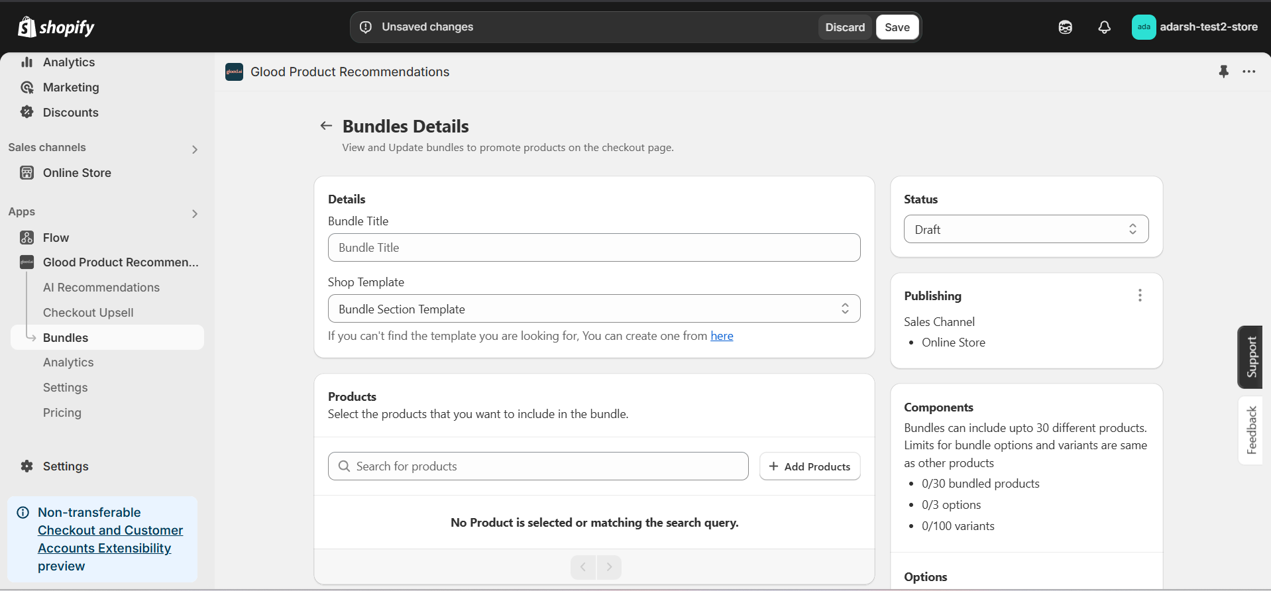The height and width of the screenshot is (591, 1271).
Task: Open the notifications bell
Action: click(1104, 27)
